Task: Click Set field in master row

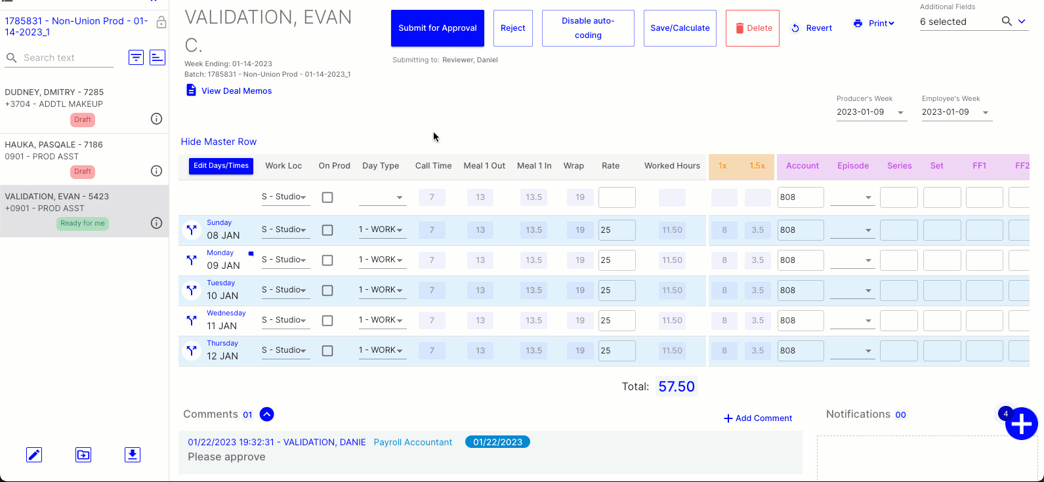Action: click(x=942, y=197)
